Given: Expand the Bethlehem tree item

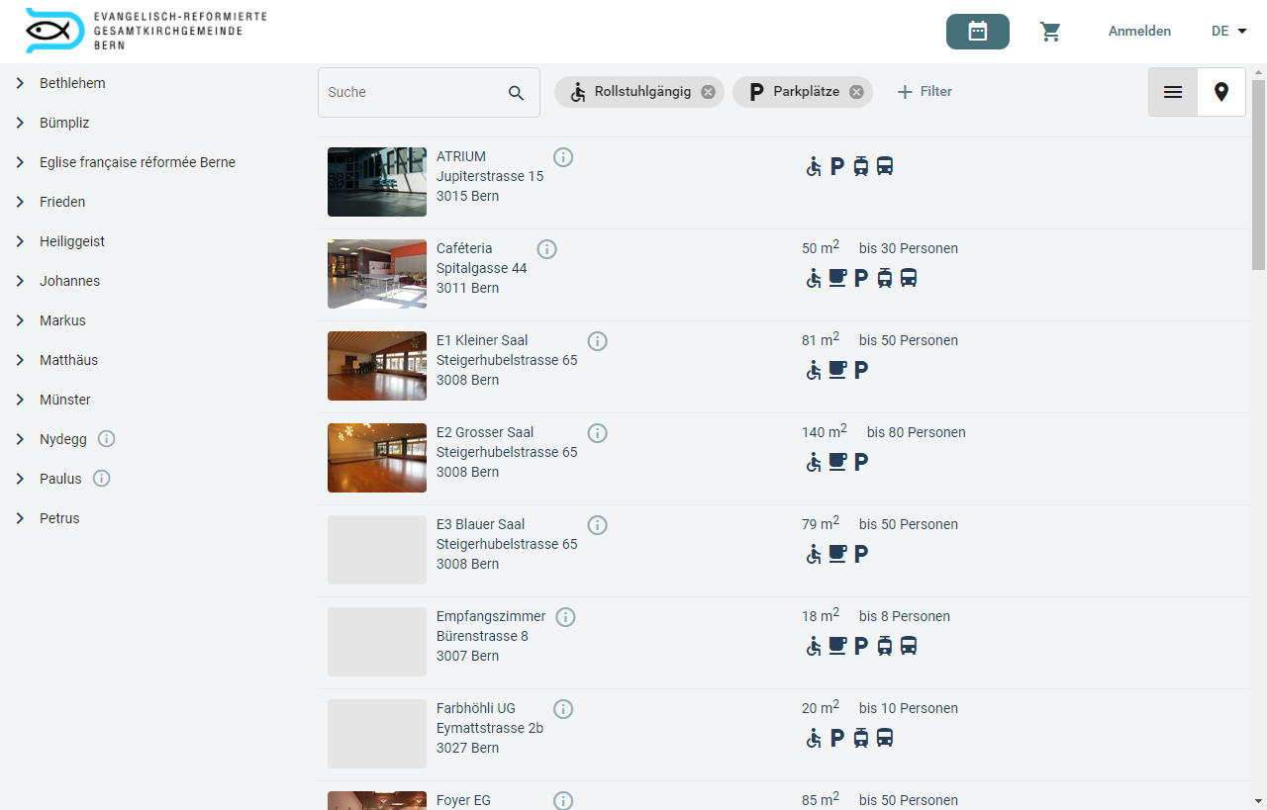Looking at the screenshot, I should coord(20,83).
